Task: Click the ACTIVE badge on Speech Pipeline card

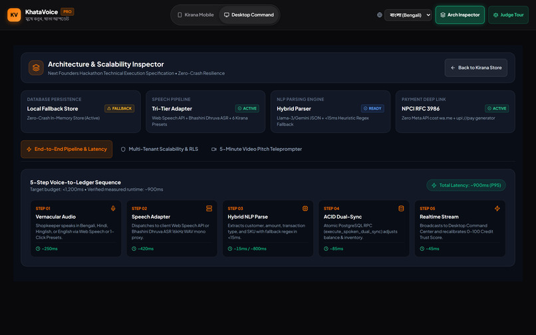Action: tap(247, 108)
